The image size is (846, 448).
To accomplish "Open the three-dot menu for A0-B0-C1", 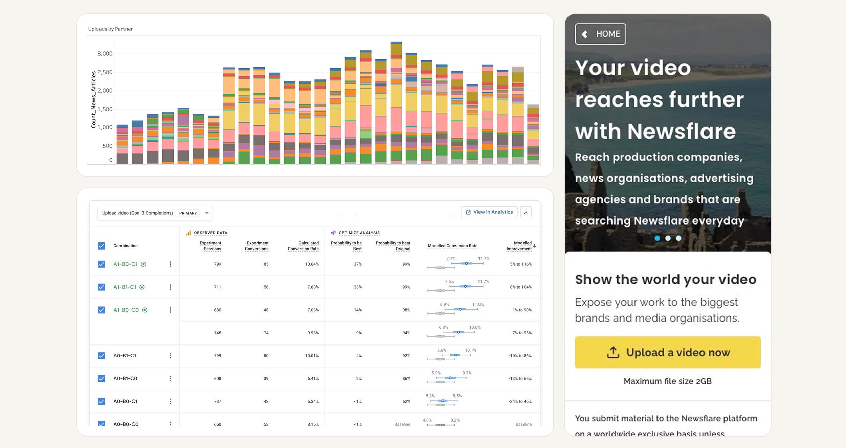I will 171,401.
